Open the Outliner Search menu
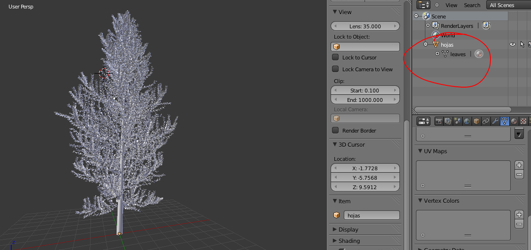 pyautogui.click(x=472, y=5)
